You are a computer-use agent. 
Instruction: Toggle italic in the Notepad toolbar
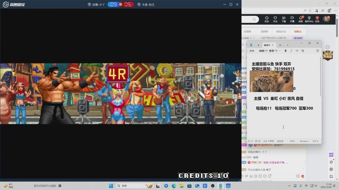coord(291,51)
